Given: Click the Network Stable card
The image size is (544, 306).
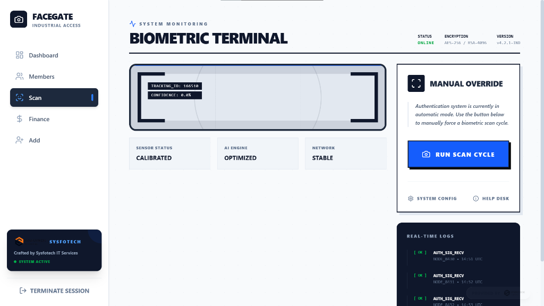Looking at the screenshot, I should click(x=345, y=154).
